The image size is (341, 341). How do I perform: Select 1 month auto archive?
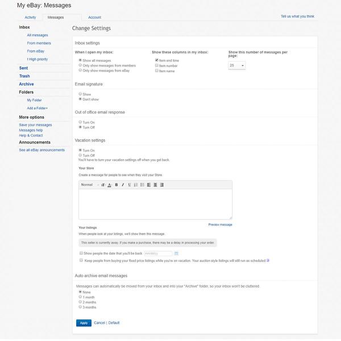80,297
